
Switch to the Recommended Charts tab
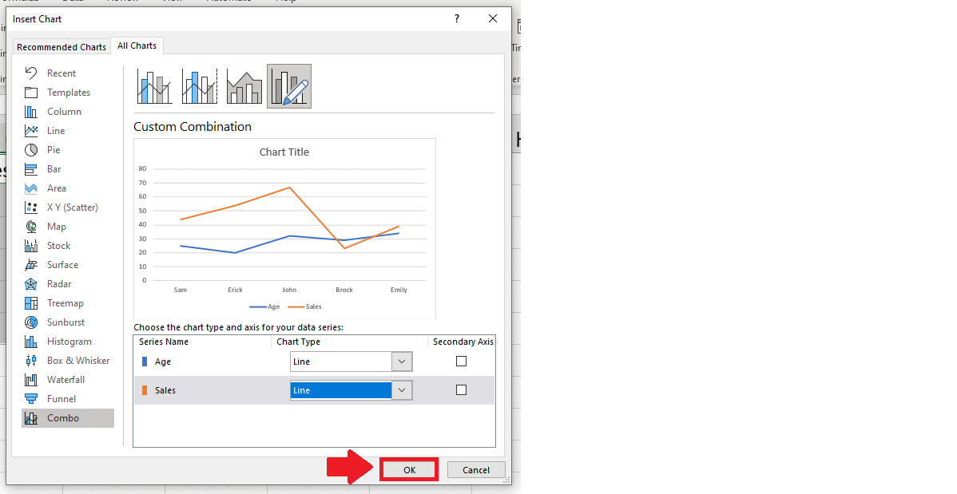61,46
